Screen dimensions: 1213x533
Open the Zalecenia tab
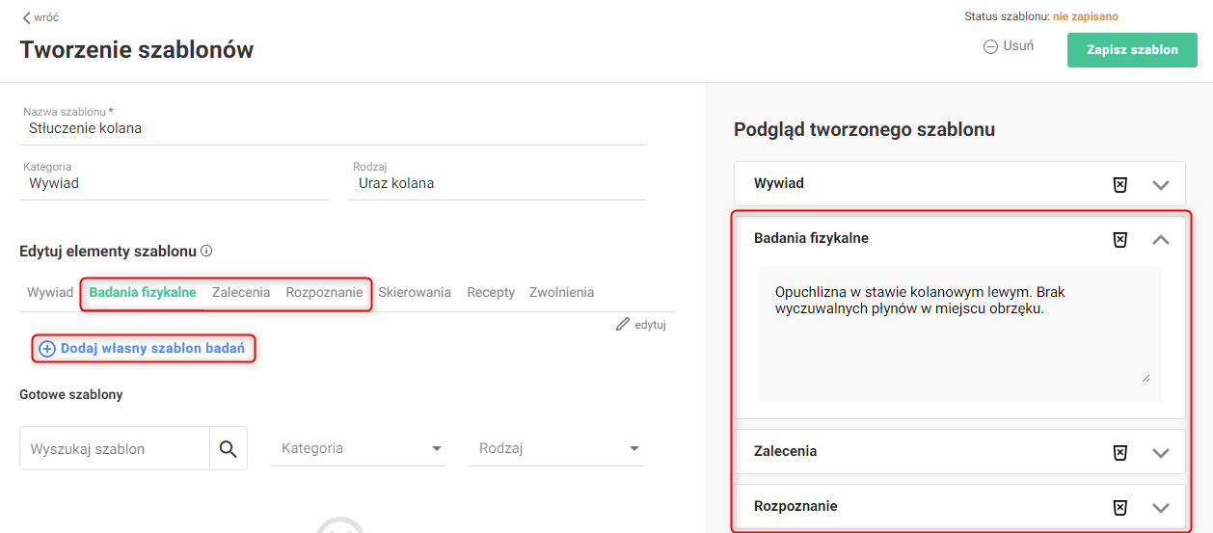(x=241, y=292)
